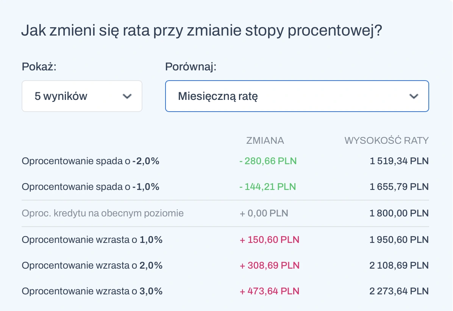Click the "Porównaj:" label
Screen dimensions: 453x311
pos(191,67)
